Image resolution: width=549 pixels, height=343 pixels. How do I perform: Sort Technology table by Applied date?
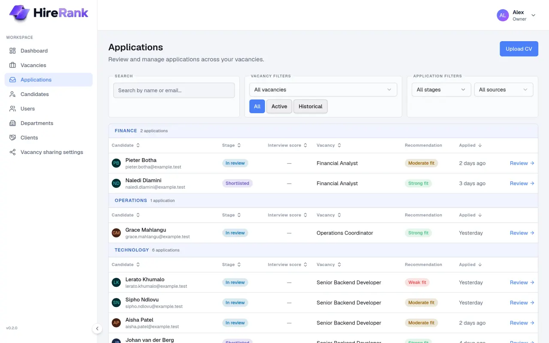(471, 265)
